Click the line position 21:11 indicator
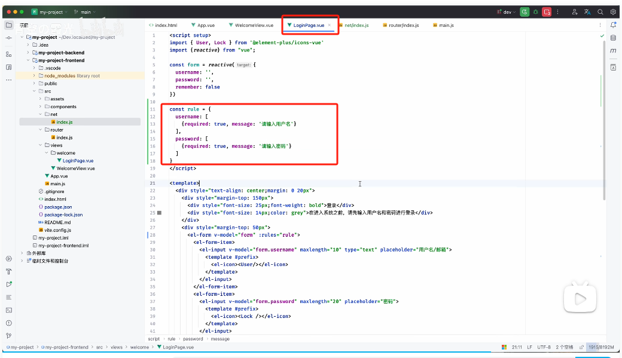Image resolution: width=622 pixels, height=358 pixels. 517,347
